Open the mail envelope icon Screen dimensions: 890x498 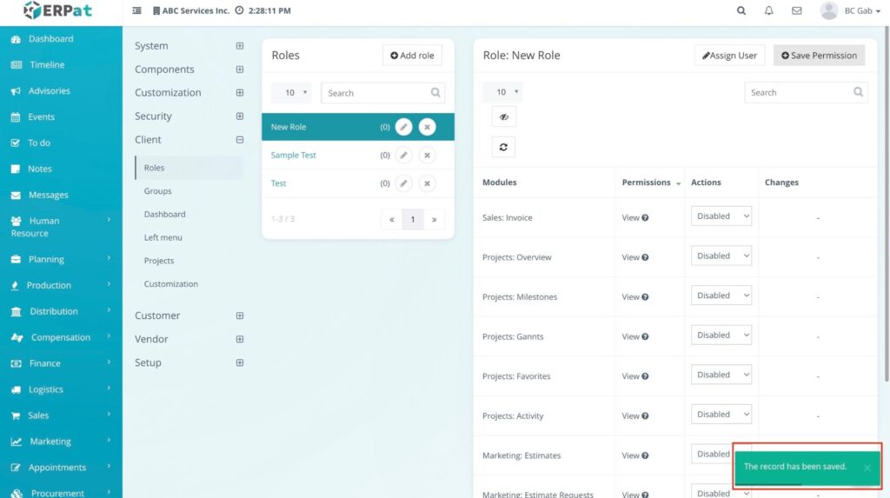coord(796,11)
